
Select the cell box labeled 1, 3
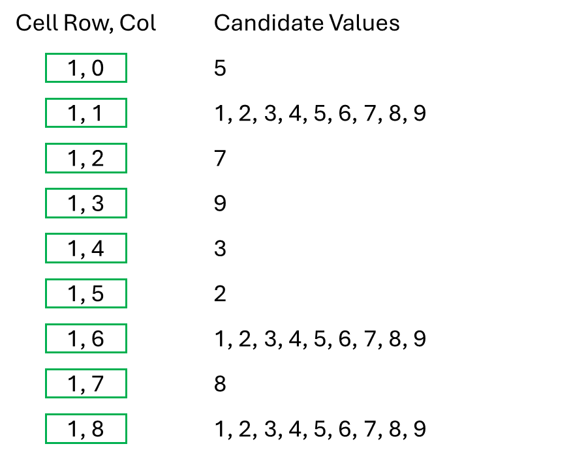click(85, 203)
